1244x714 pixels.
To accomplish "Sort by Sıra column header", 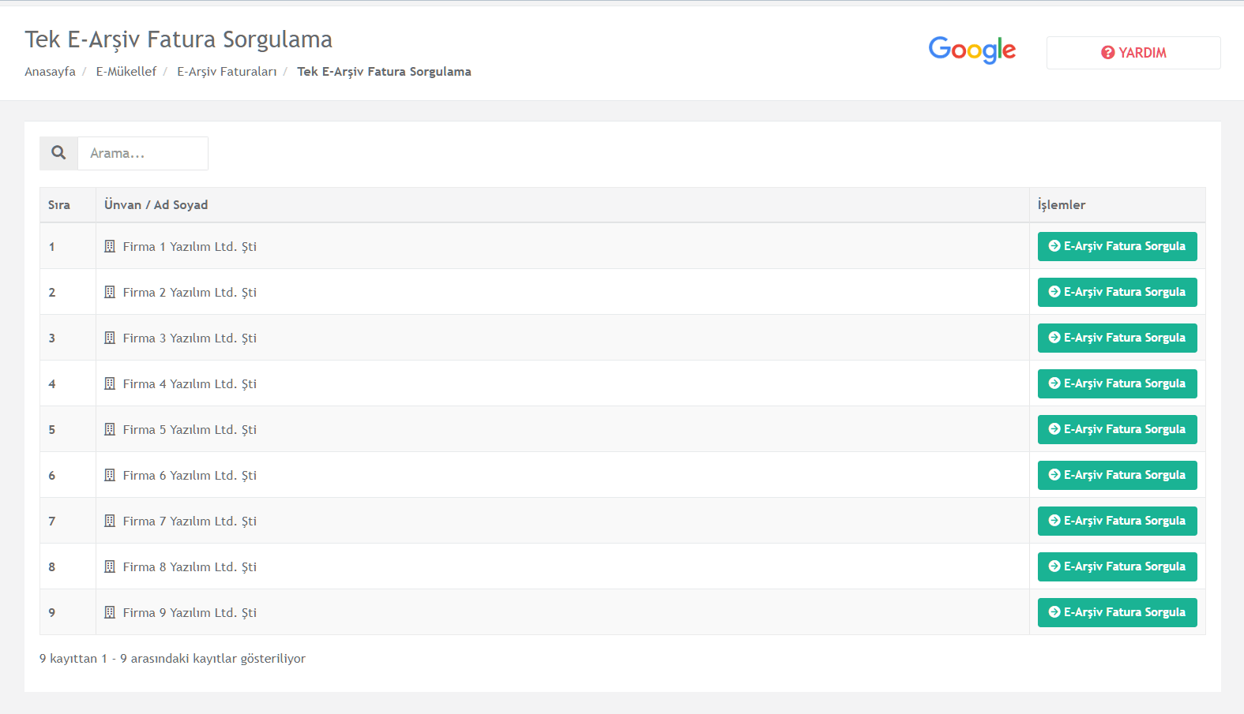I will pyautogui.click(x=59, y=205).
